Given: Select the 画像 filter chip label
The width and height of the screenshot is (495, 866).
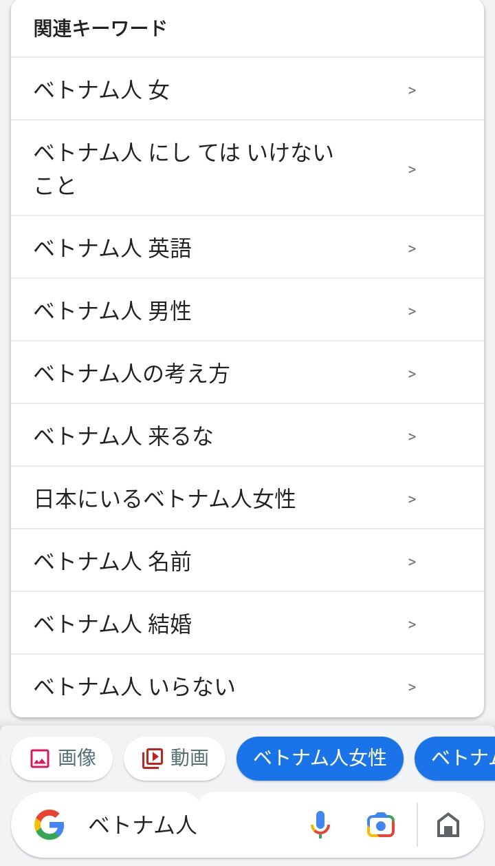Looking at the screenshot, I should point(77,759).
